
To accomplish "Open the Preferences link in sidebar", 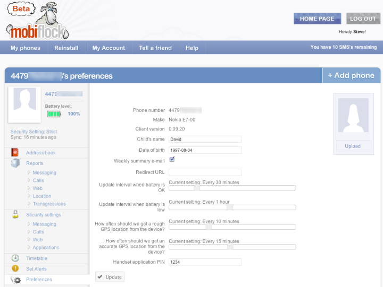I will (39, 280).
